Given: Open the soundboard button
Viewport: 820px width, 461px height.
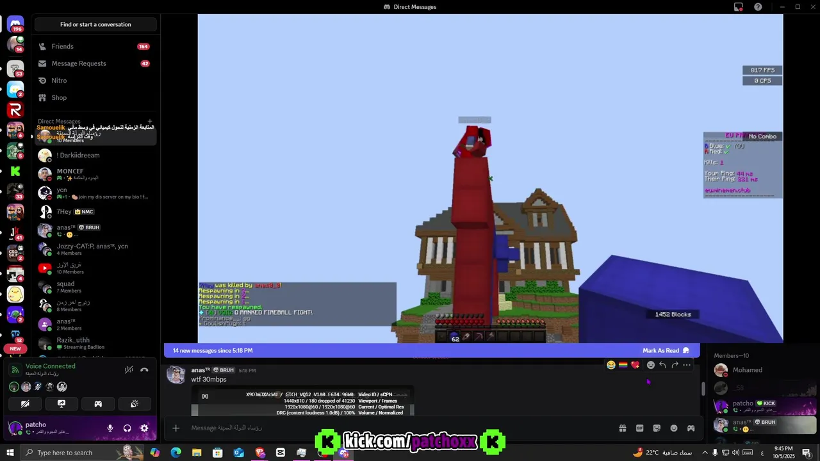Looking at the screenshot, I should click(135, 404).
